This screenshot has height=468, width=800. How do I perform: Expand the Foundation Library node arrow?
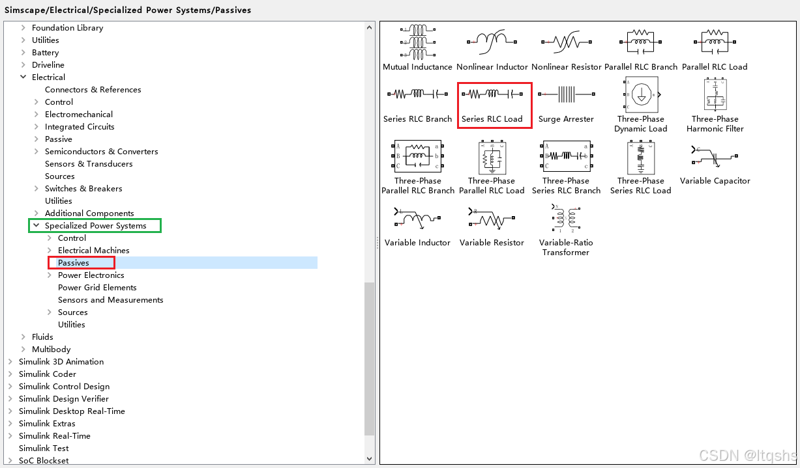pyautogui.click(x=23, y=28)
